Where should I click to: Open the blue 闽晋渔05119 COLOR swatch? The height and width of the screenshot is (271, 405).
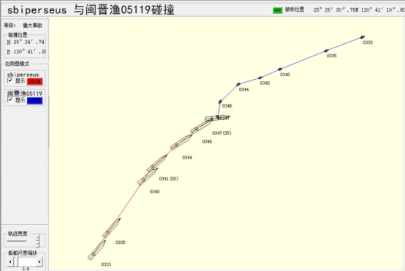pyautogui.click(x=34, y=100)
